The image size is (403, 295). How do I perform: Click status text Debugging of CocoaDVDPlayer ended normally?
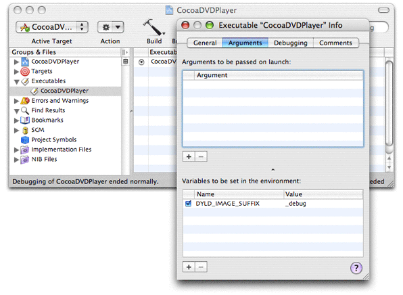click(85, 181)
